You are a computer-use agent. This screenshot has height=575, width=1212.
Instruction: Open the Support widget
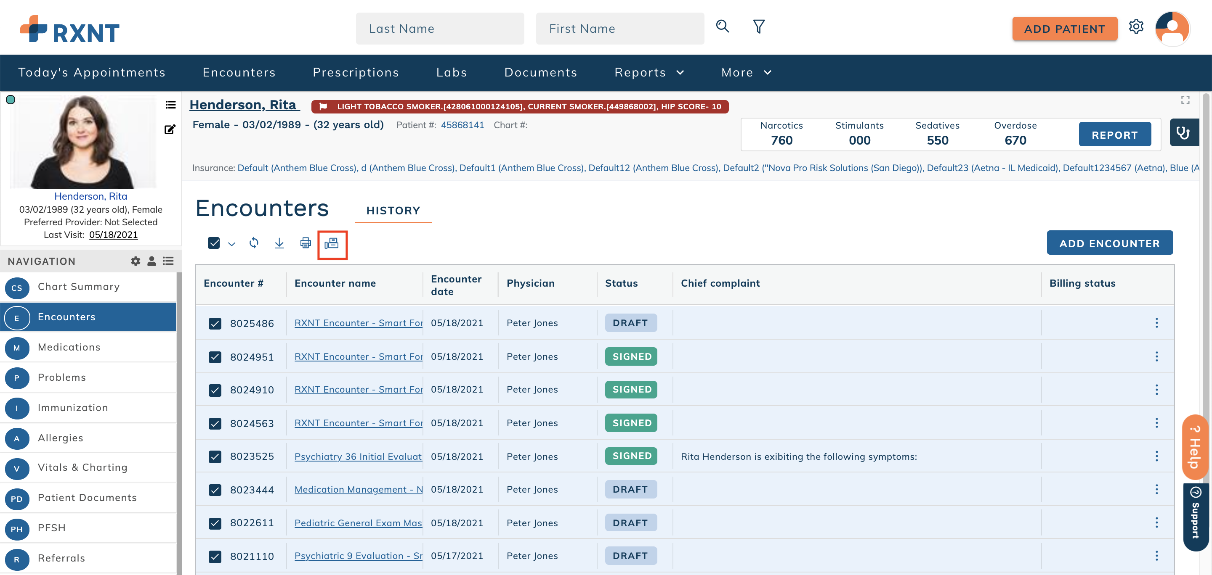[1195, 517]
